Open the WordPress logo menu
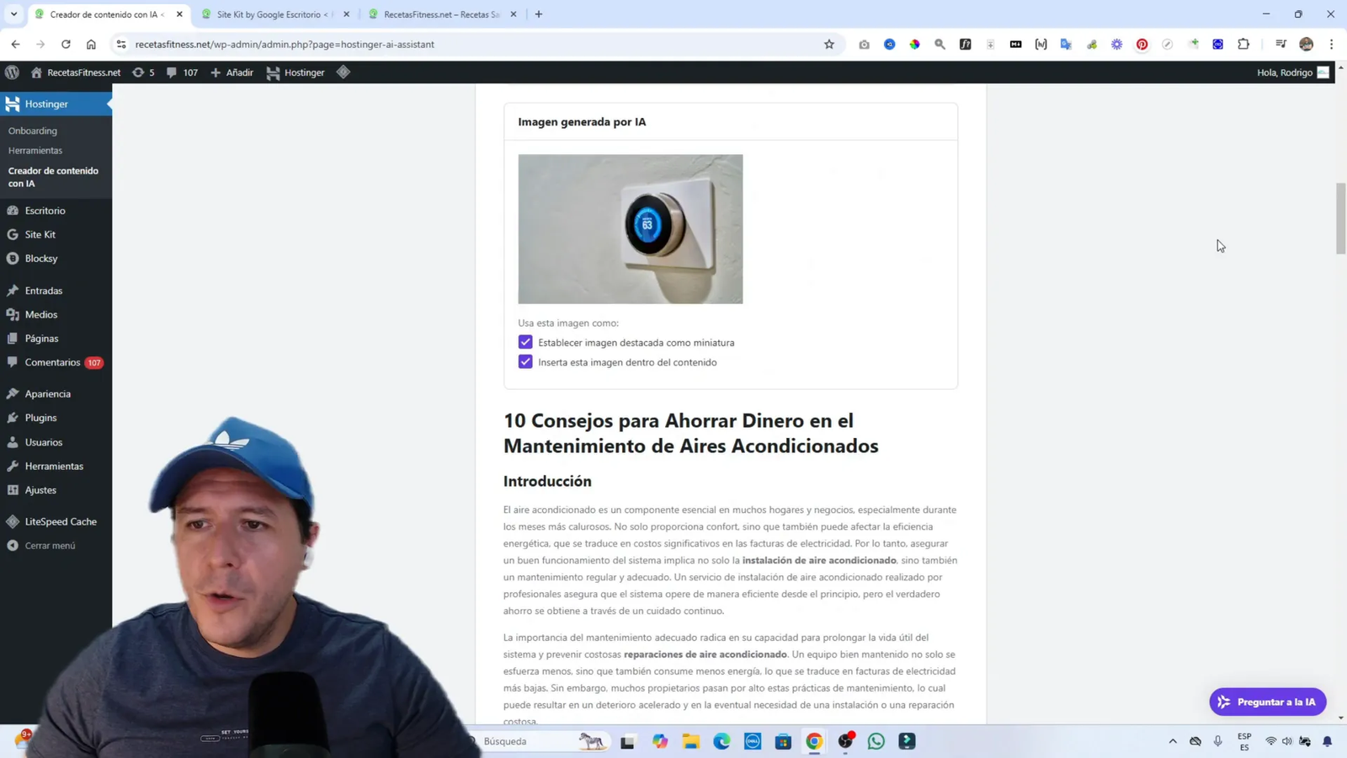Screen dimensions: 1347x758 pyautogui.click(x=12, y=72)
